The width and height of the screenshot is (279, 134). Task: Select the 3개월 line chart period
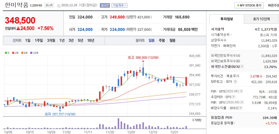[51, 41]
